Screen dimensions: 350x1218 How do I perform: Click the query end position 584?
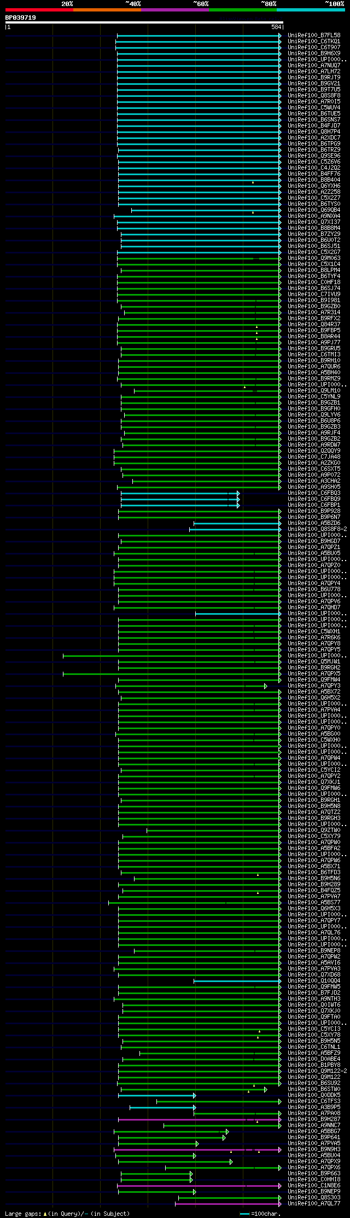click(276, 27)
